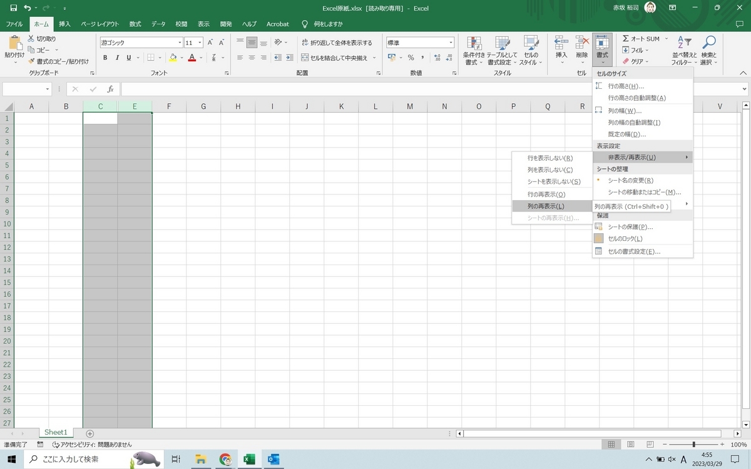Image resolution: width=751 pixels, height=469 pixels.
Task: Click the Sheet1 worksheet tab
Action: pyautogui.click(x=56, y=433)
